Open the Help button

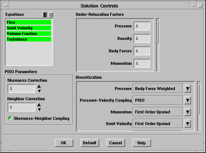coord(142,143)
